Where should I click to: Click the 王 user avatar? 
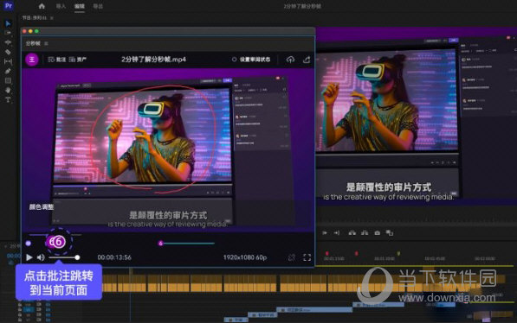pyautogui.click(x=32, y=60)
